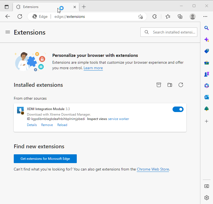Toggle the sidebar hide button

[x=207, y=186]
